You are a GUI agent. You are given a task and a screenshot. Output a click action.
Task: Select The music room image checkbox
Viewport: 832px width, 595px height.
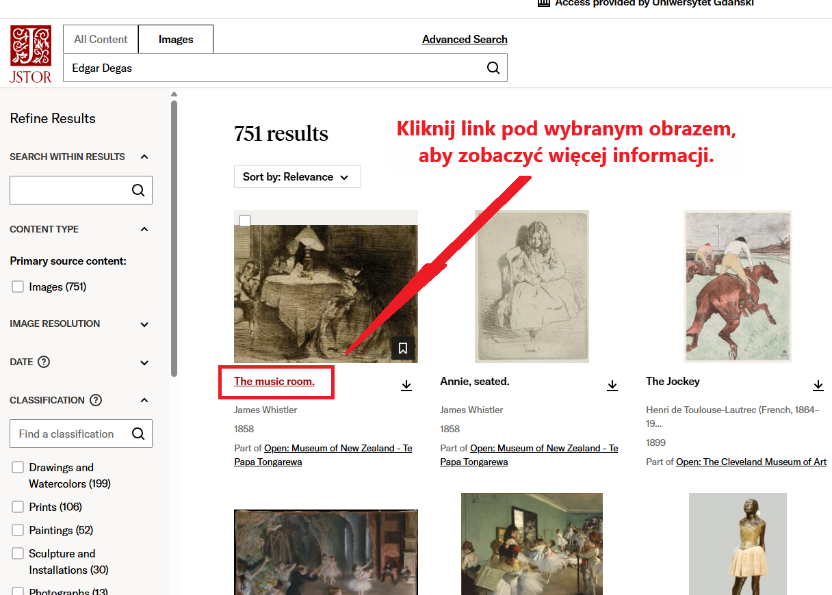[x=245, y=220]
